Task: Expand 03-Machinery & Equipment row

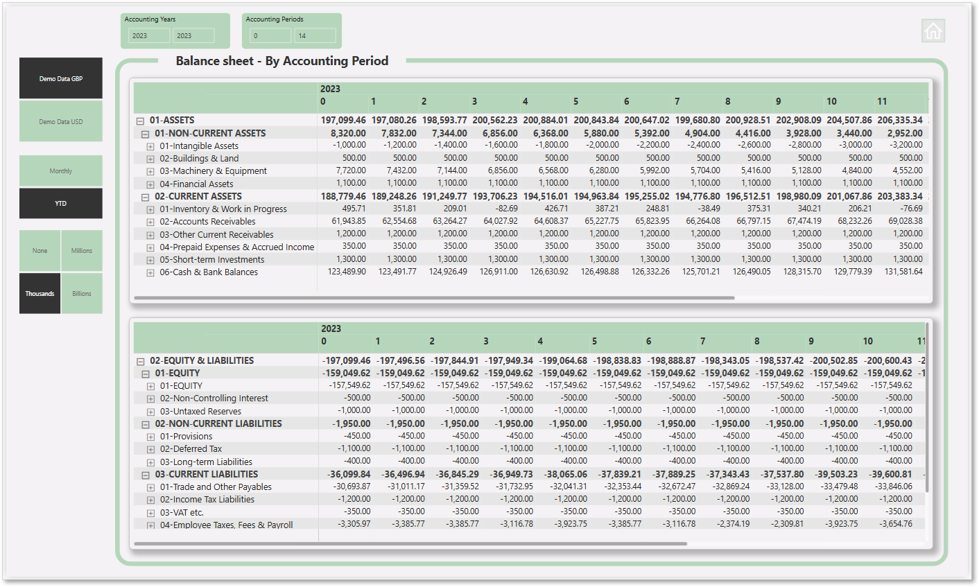Action: [150, 171]
